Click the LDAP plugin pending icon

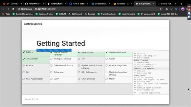[x=51, y=79]
